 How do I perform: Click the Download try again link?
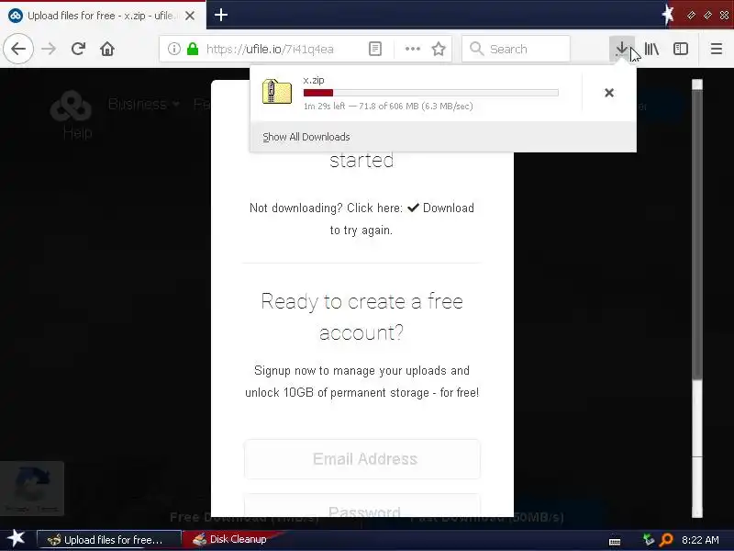pyautogui.click(x=440, y=208)
